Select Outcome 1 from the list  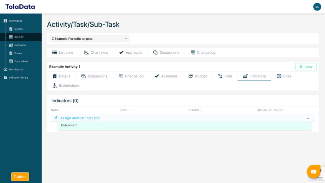click(x=69, y=125)
